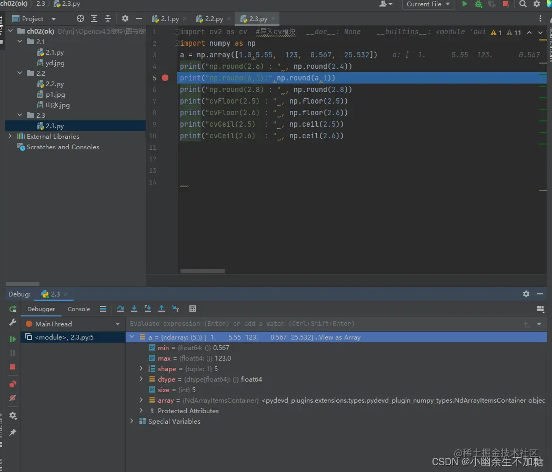Collapse the ch02(ok) root folder
Image resolution: width=552 pixels, height=472 pixels.
point(10,31)
